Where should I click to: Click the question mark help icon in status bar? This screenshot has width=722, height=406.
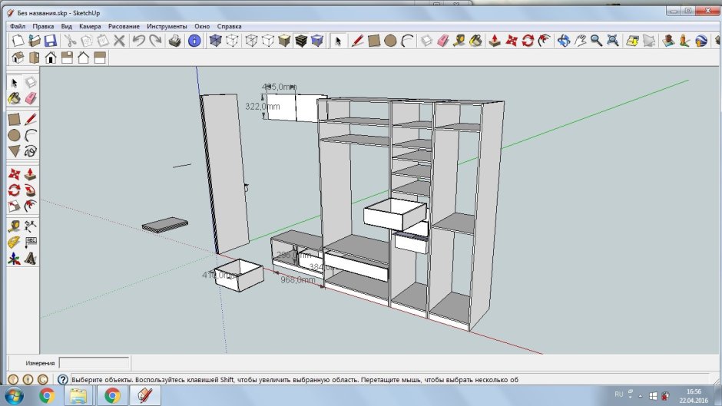click(63, 380)
